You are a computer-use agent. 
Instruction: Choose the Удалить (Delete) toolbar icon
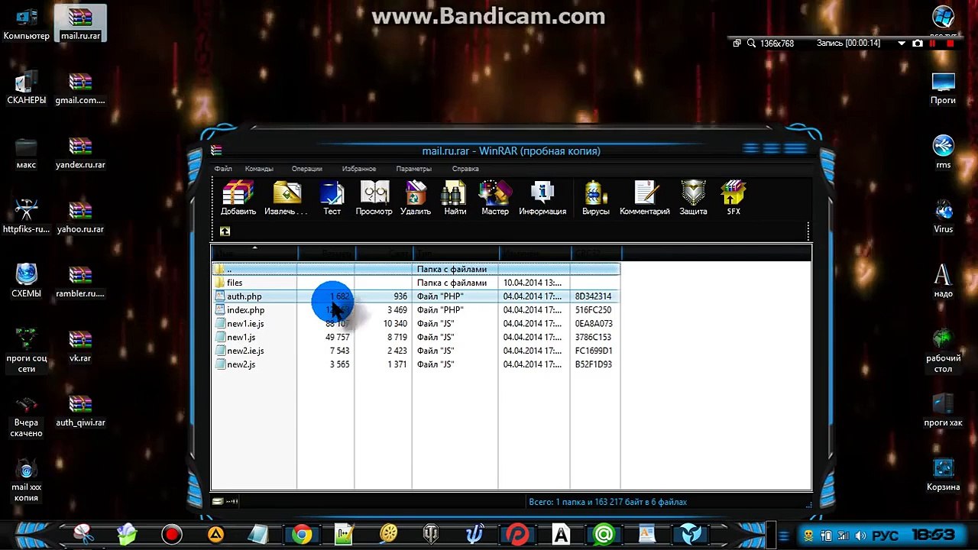coord(416,198)
